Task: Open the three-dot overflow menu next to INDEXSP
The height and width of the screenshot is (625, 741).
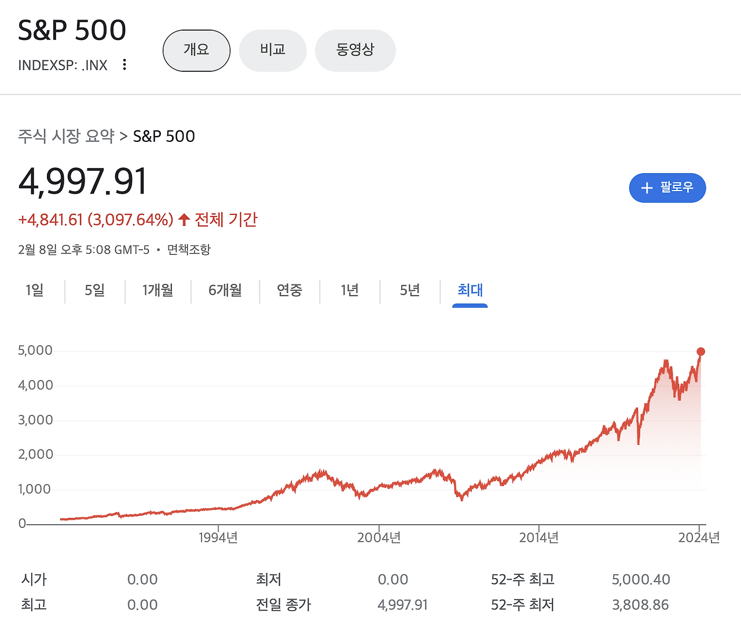Action: coord(124,64)
